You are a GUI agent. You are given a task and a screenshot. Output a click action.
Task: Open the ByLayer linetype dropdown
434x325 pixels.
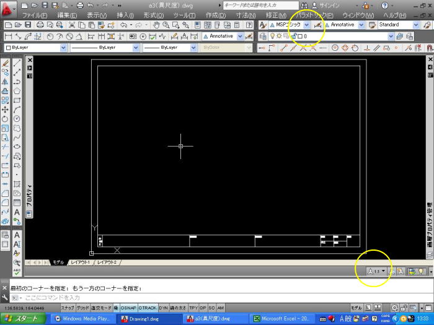(x=136, y=48)
